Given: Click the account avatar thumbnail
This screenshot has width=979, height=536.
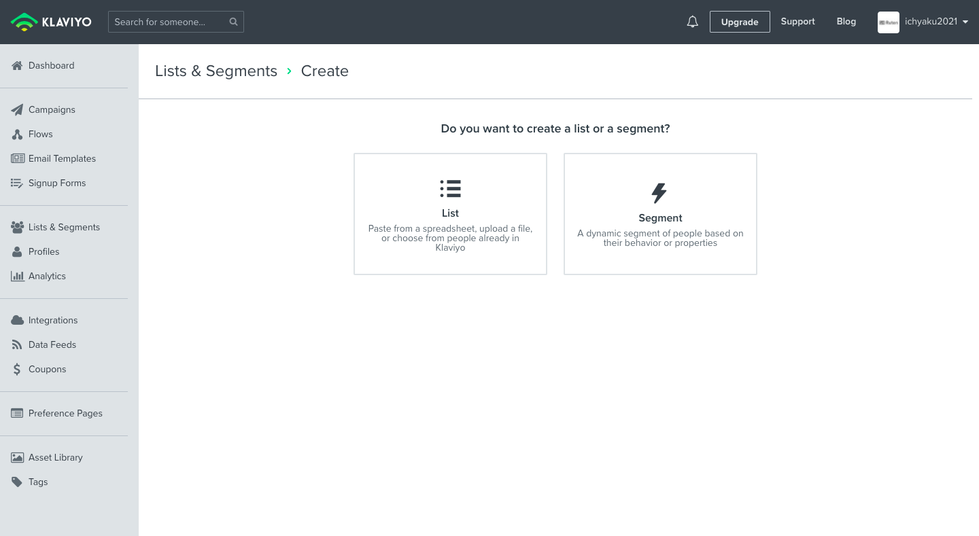Looking at the screenshot, I should click(x=889, y=22).
